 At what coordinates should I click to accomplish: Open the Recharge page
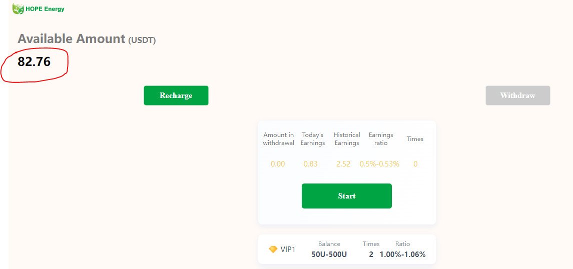(x=176, y=95)
